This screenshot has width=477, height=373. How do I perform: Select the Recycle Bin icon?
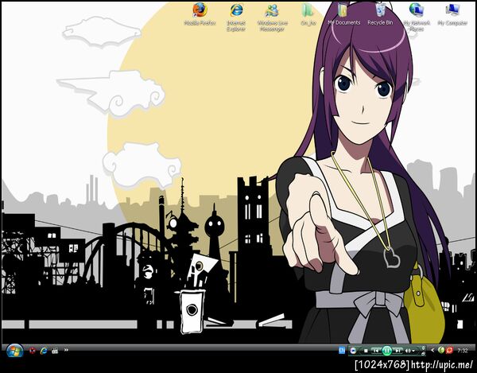(380, 10)
